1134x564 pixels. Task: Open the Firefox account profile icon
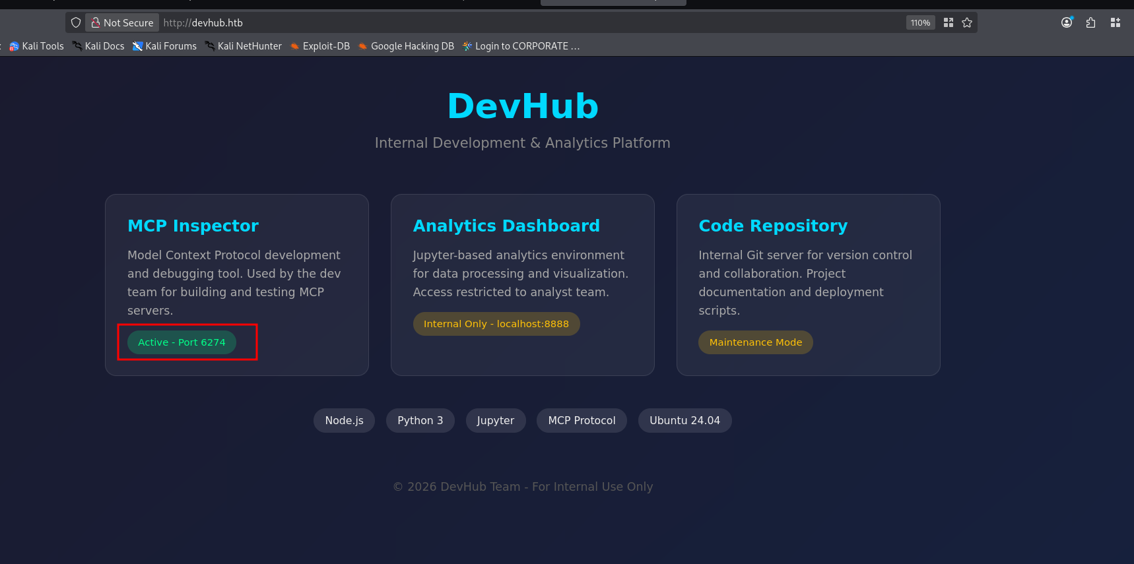click(x=1067, y=22)
